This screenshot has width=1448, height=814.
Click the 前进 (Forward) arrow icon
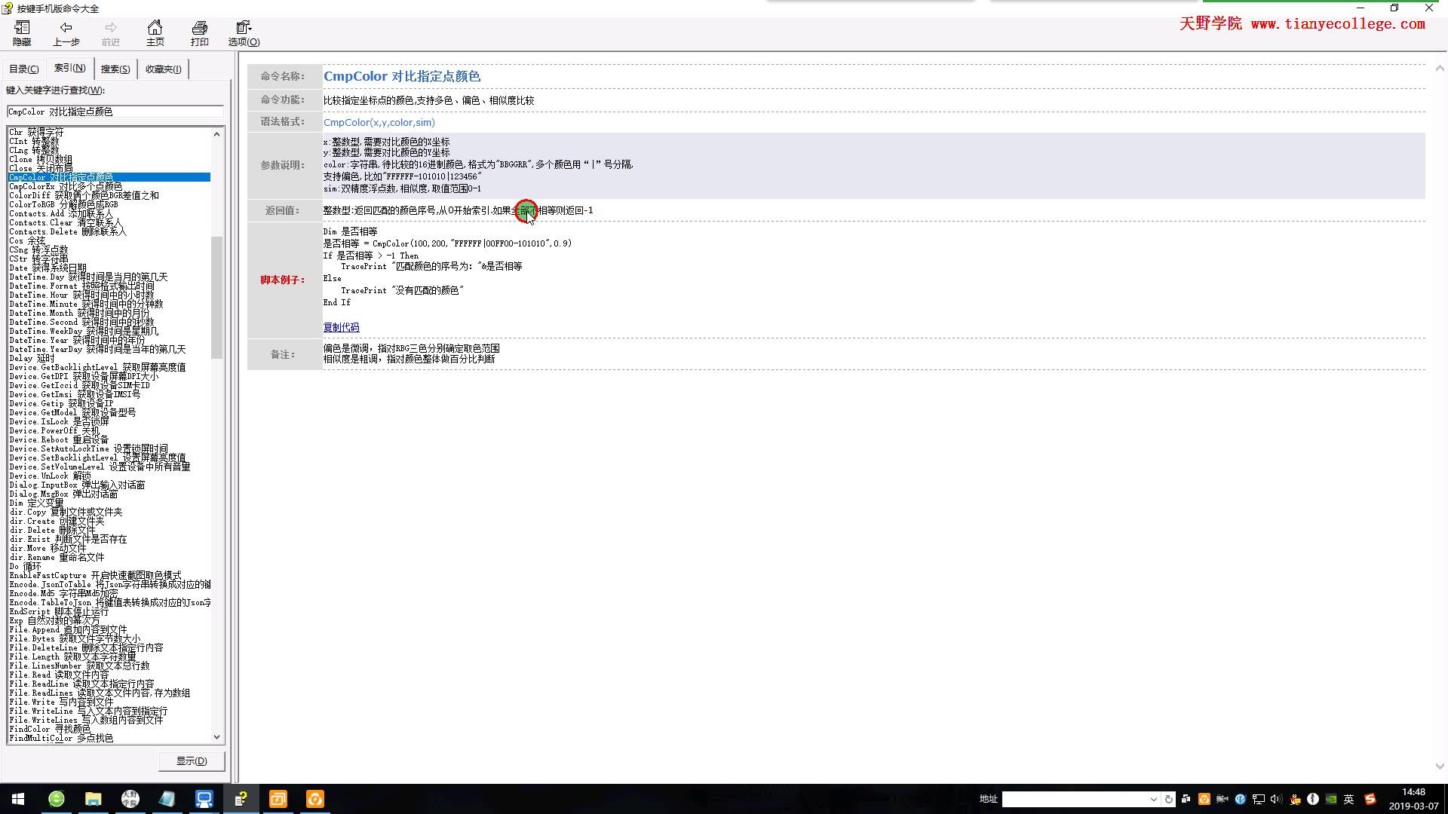tap(111, 33)
